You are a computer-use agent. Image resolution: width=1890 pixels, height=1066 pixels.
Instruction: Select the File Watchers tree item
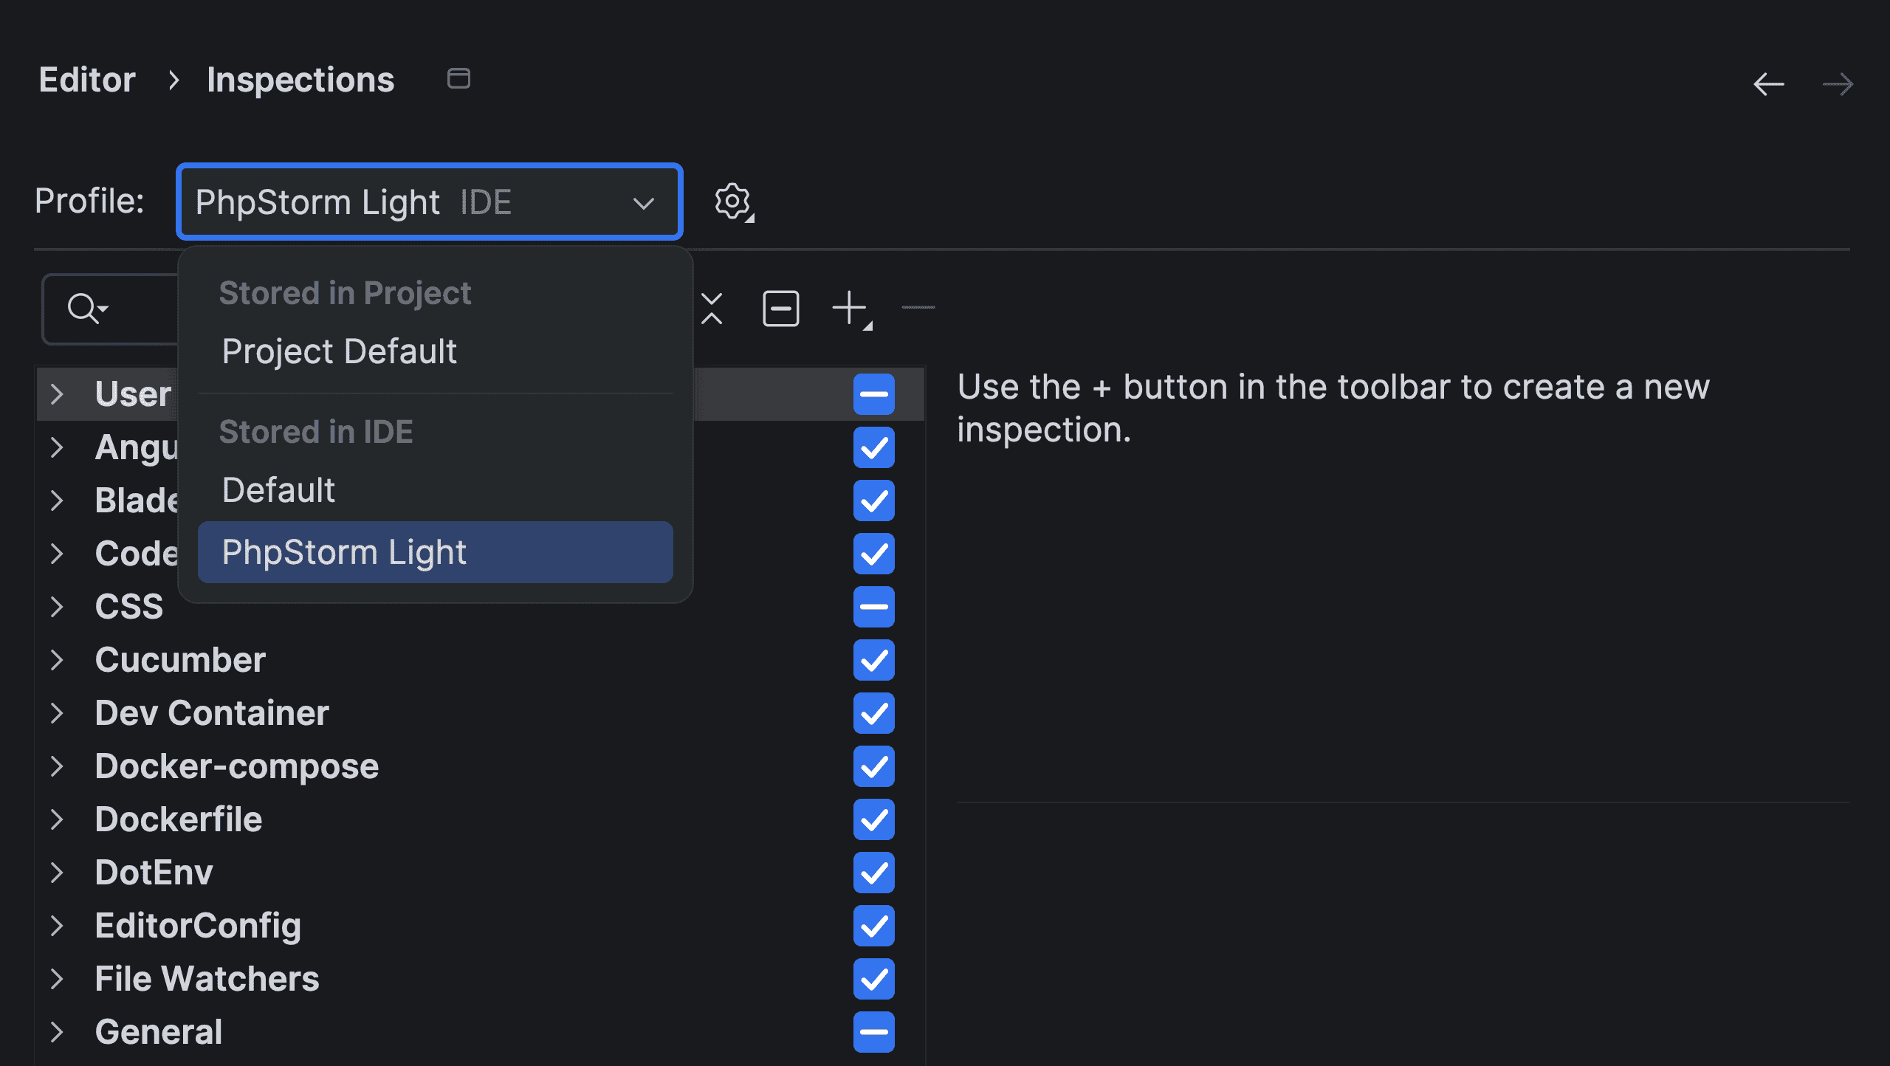click(x=207, y=979)
